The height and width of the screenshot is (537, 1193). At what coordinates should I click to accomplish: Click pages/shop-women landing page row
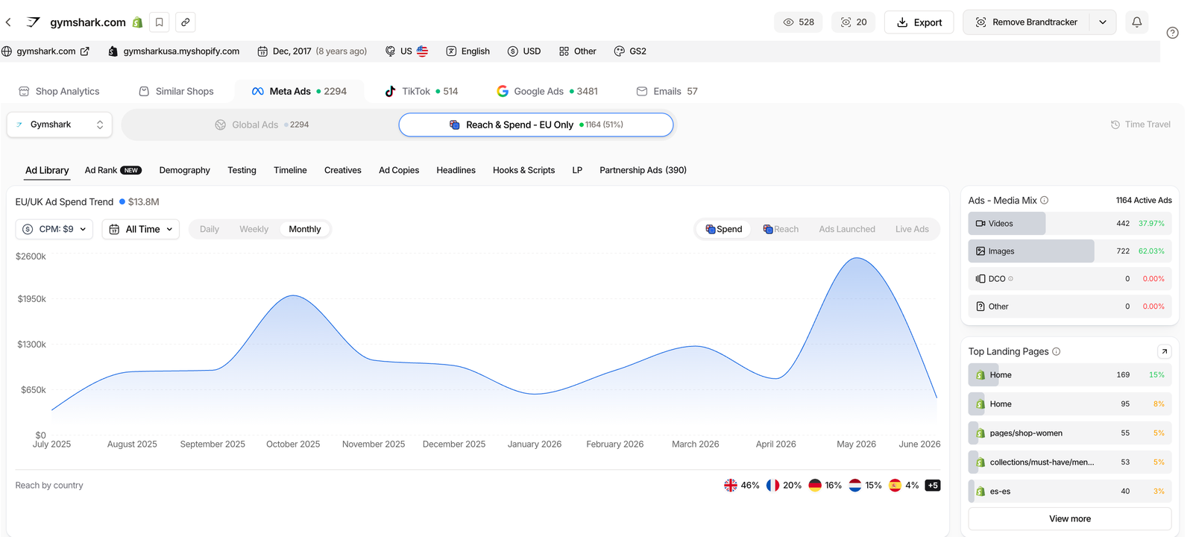coord(1069,433)
